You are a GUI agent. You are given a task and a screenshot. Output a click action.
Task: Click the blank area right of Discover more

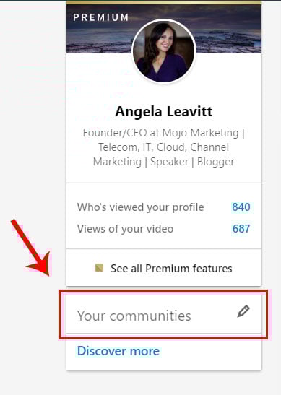(x=211, y=351)
